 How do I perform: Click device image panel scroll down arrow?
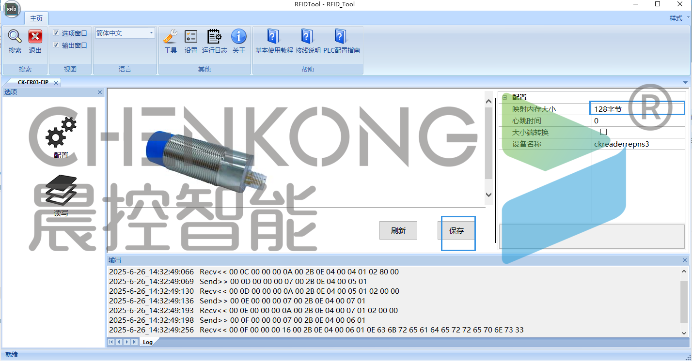coord(488,195)
